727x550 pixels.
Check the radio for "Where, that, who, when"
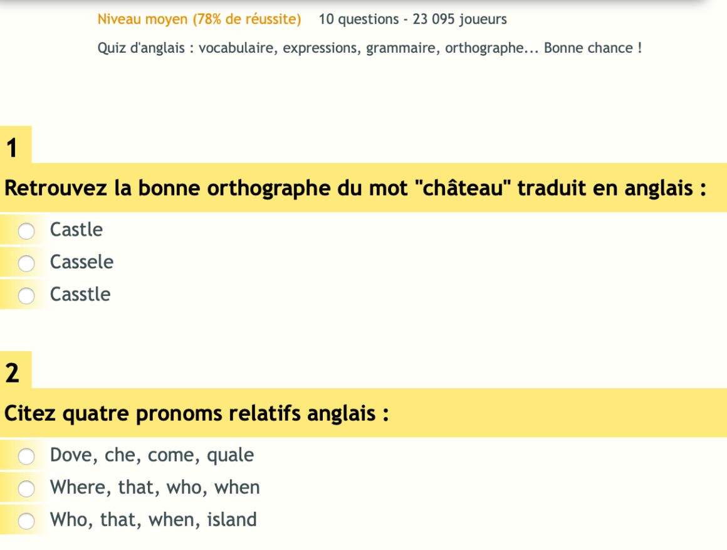tap(26, 489)
